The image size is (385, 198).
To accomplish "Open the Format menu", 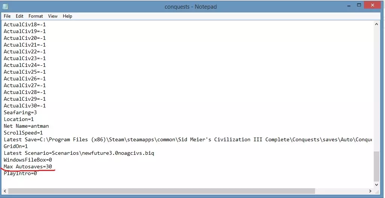I will click(x=36, y=16).
